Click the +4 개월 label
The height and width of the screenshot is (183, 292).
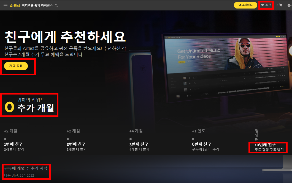(136, 131)
